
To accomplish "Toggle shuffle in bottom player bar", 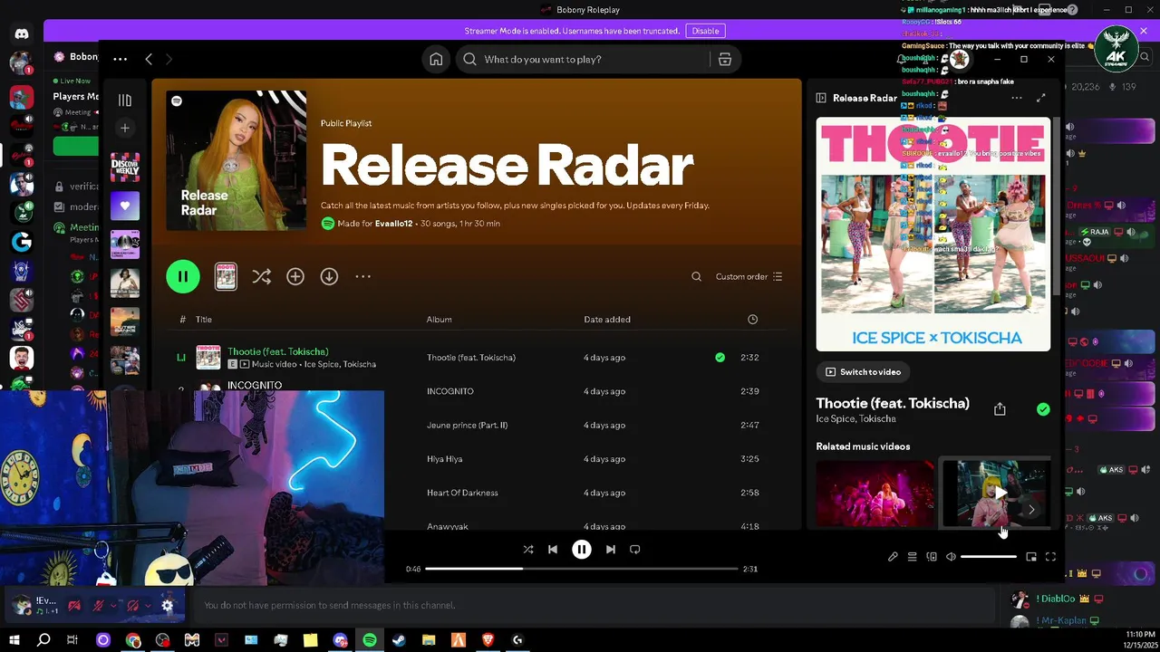I will pos(527,549).
